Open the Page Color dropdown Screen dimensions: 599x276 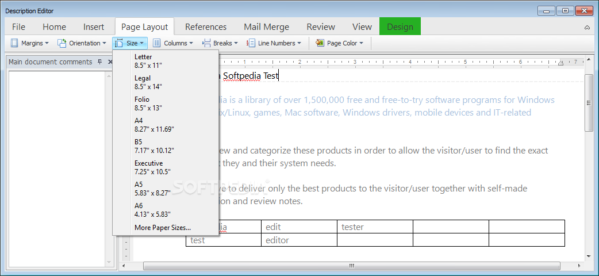tap(339, 43)
